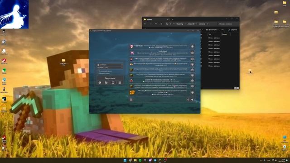
Task: Select the anime artwork thumbnail top-left desktop
Action: 14,14
